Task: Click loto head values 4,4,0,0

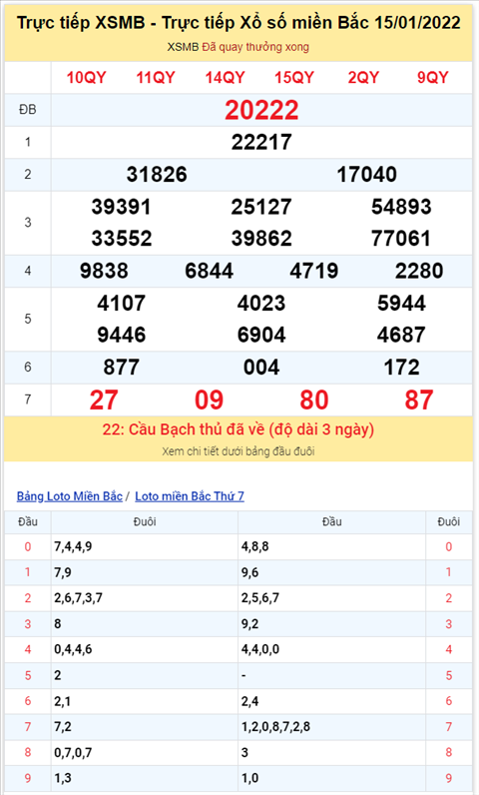Action: pos(260,649)
